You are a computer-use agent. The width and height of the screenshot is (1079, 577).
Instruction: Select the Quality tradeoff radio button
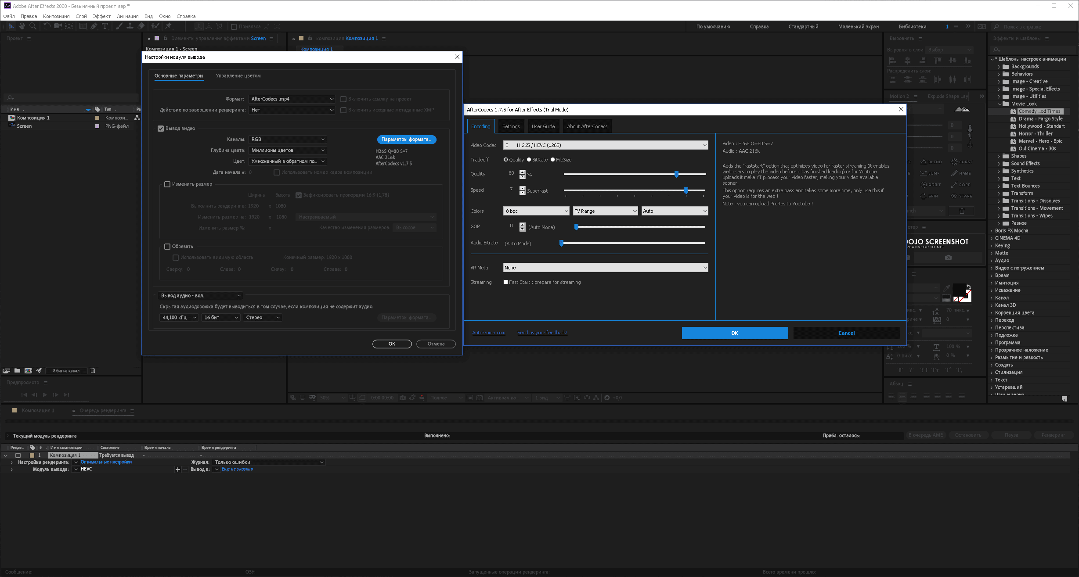pyautogui.click(x=505, y=160)
